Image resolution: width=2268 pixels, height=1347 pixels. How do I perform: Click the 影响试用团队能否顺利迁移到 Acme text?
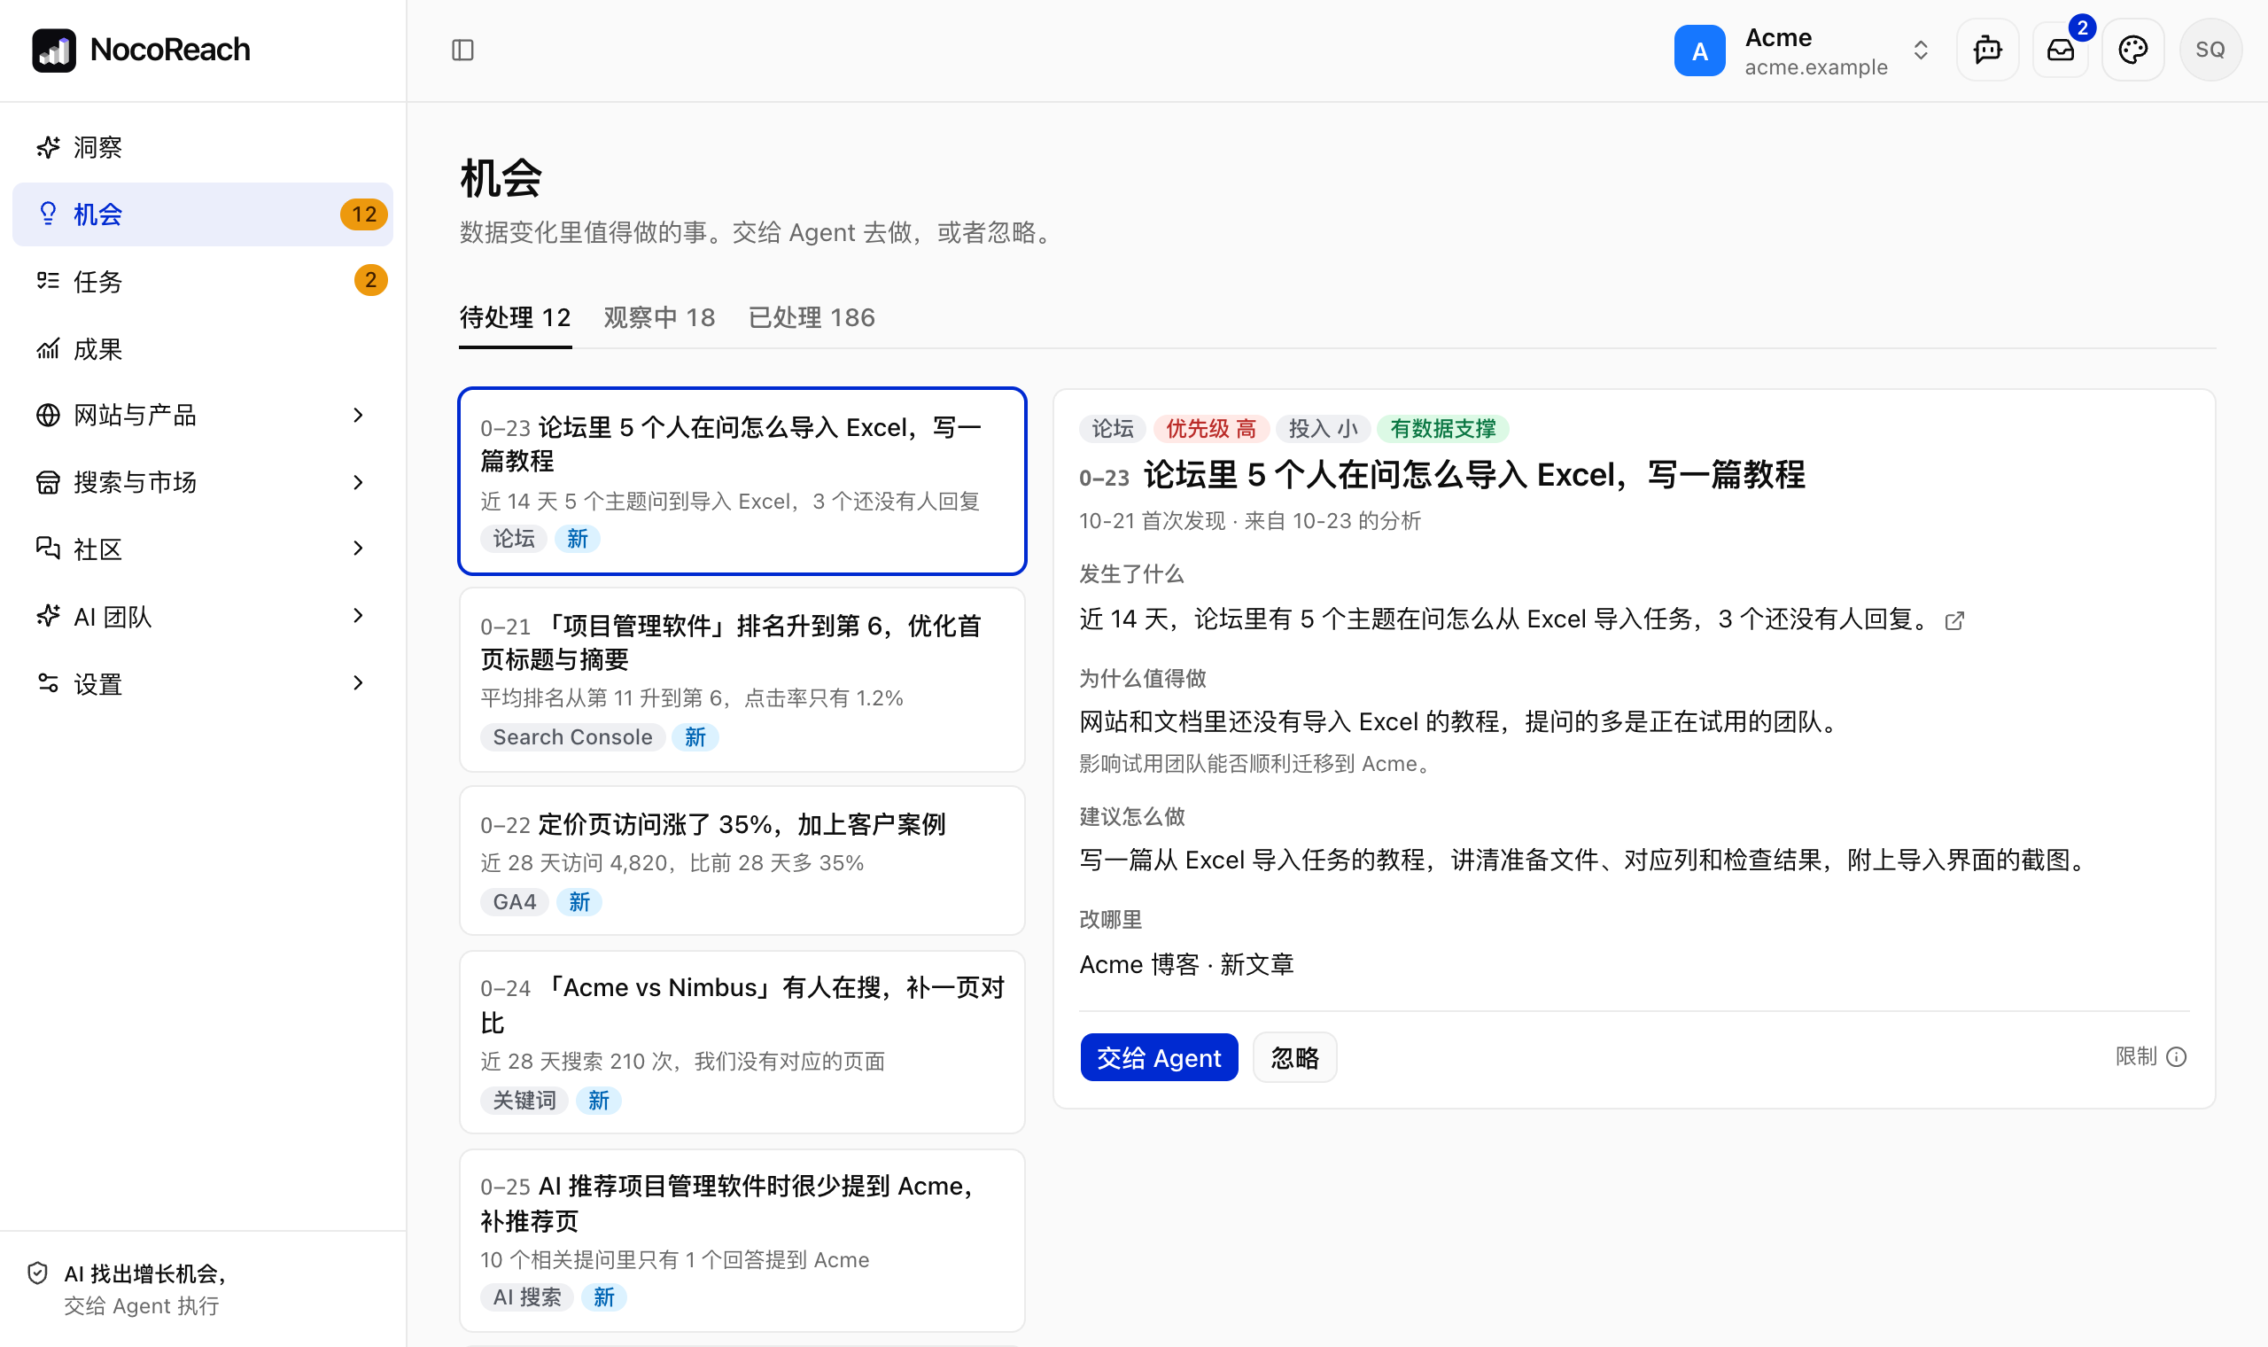(1256, 764)
